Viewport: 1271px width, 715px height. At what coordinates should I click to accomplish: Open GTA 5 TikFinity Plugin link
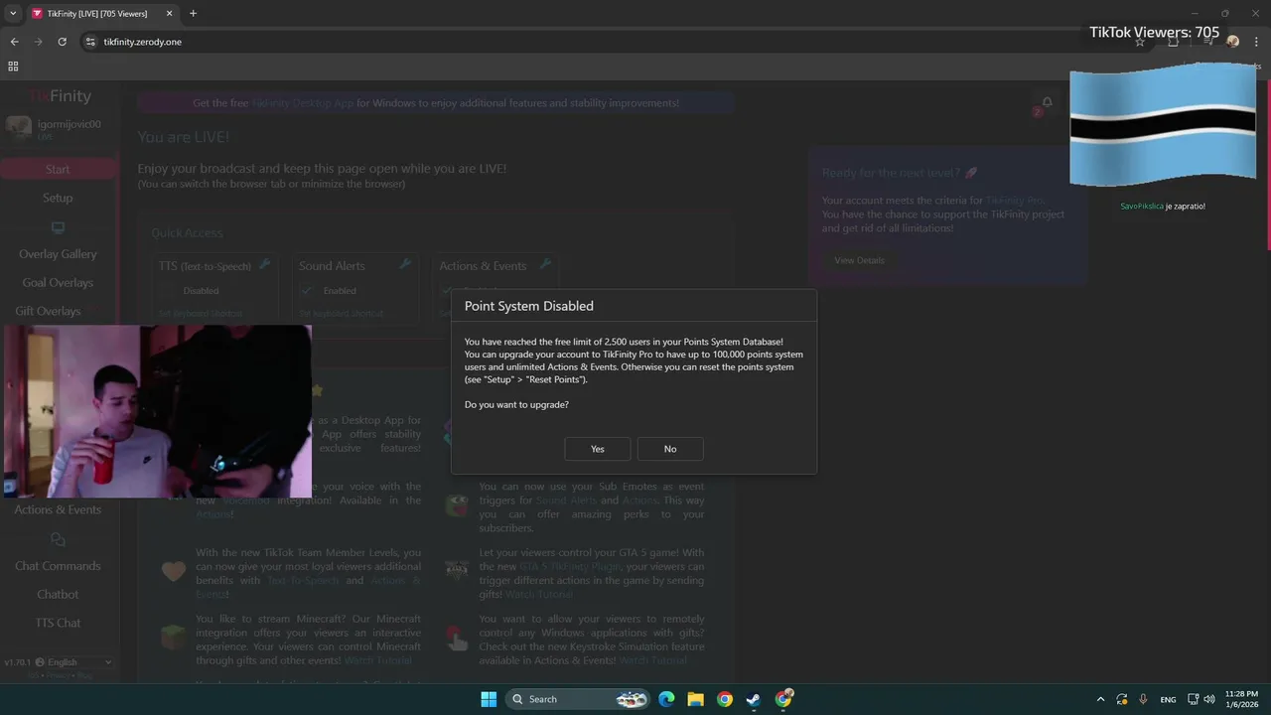click(570, 566)
